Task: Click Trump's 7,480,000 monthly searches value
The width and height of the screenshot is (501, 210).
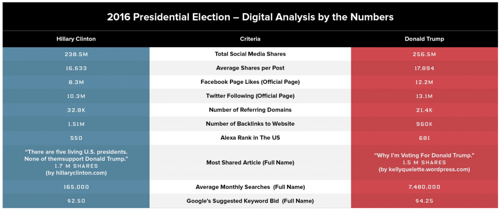Action: pos(424,187)
